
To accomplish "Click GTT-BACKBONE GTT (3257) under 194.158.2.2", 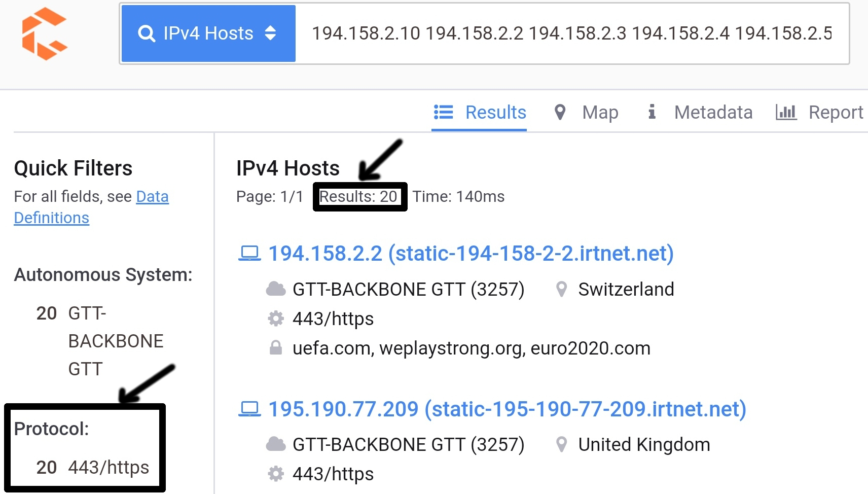I will tap(409, 289).
